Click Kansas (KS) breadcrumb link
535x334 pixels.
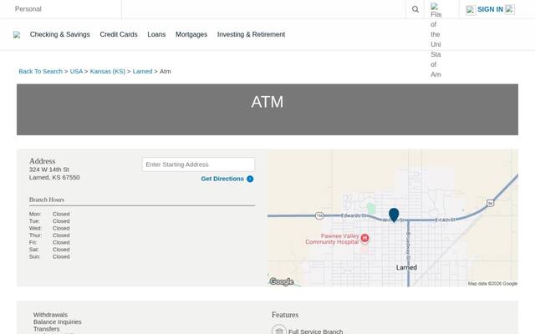pyautogui.click(x=108, y=71)
